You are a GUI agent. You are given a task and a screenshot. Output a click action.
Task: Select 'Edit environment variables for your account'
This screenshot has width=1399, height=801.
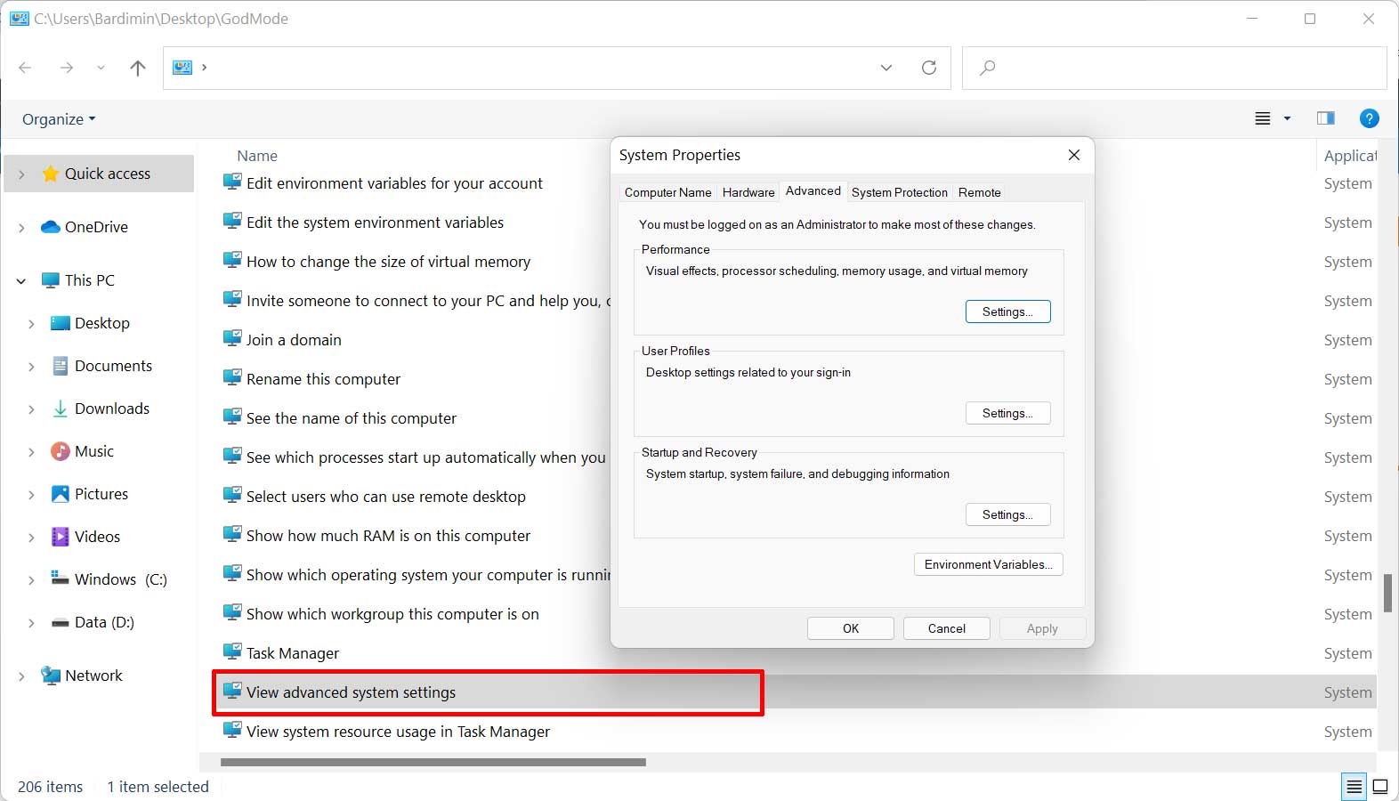[394, 183]
